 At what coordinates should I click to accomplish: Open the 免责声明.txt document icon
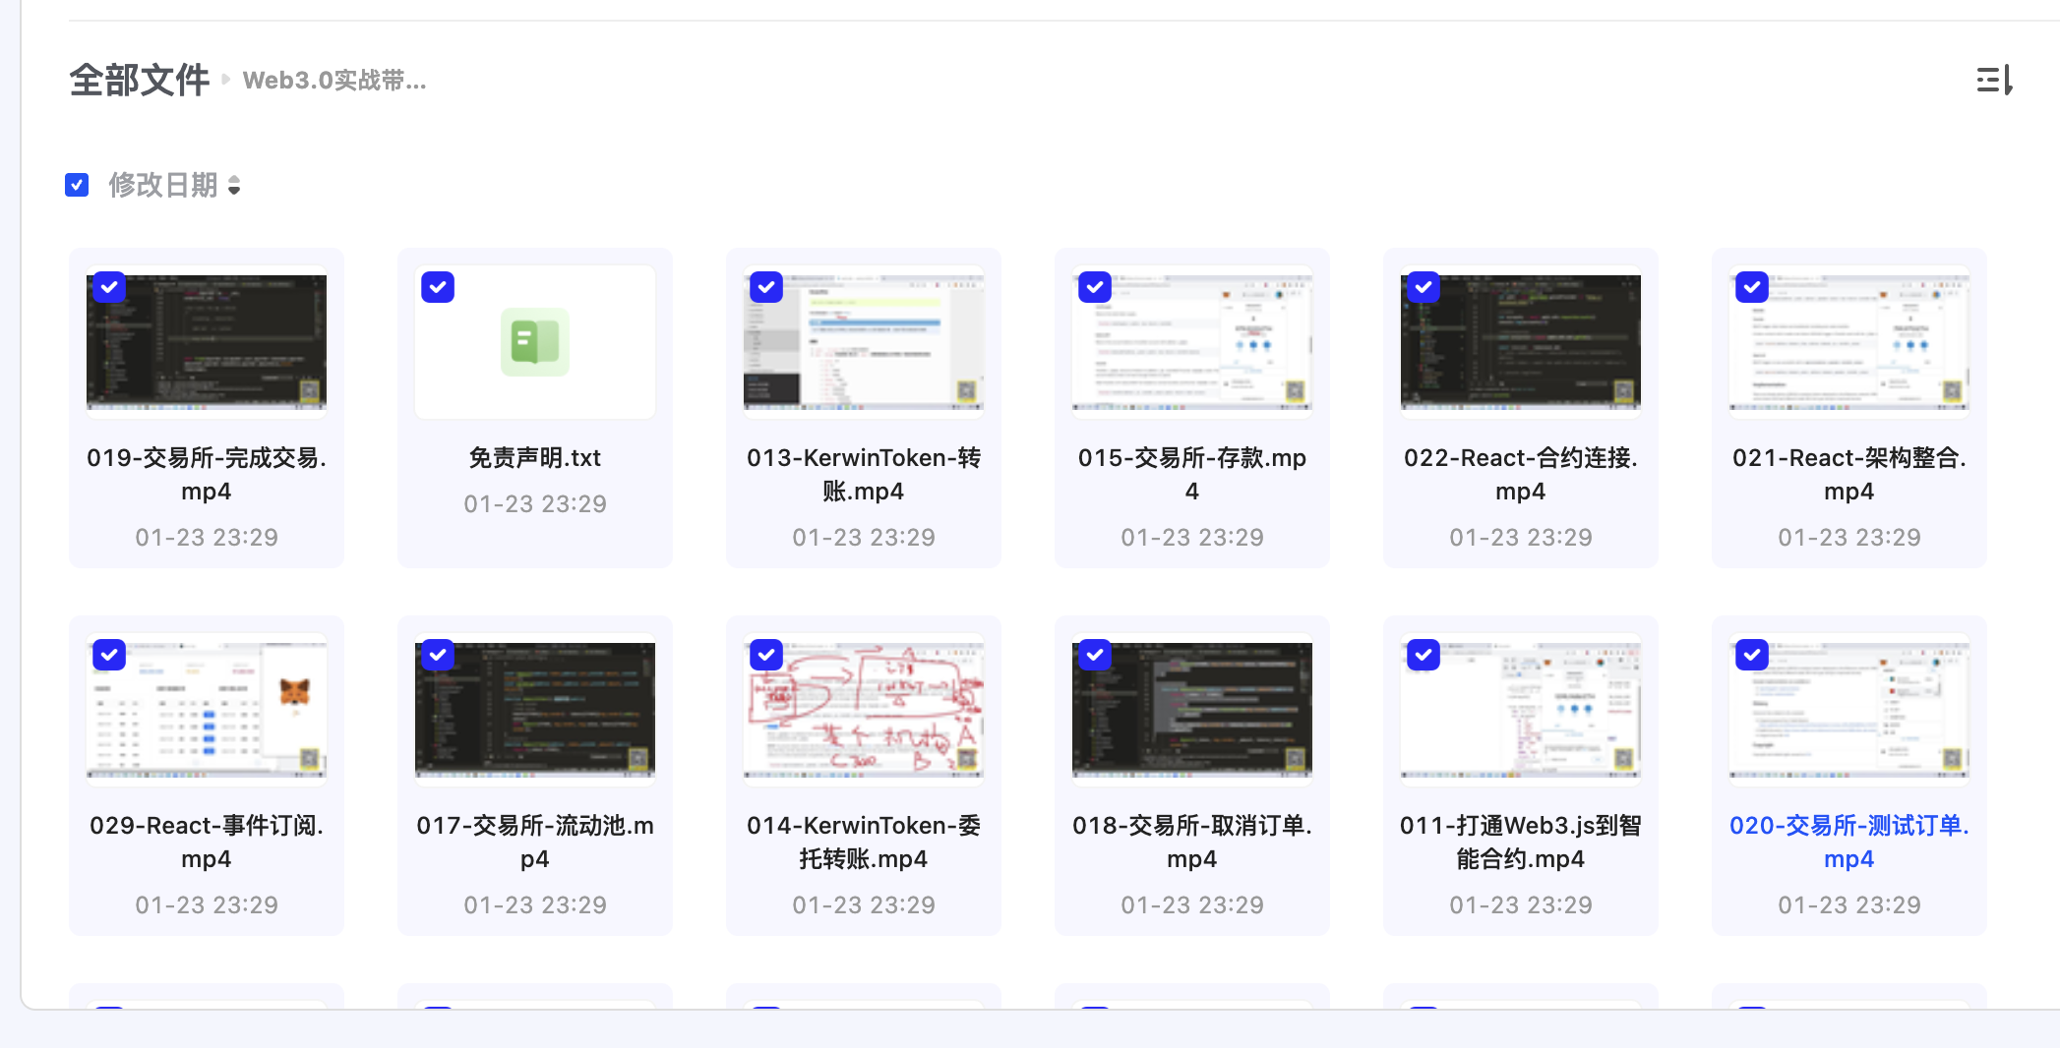(x=534, y=342)
